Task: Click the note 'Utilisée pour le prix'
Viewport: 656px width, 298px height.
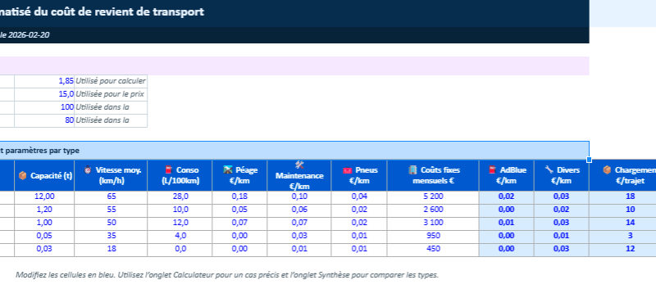Action: tap(110, 94)
